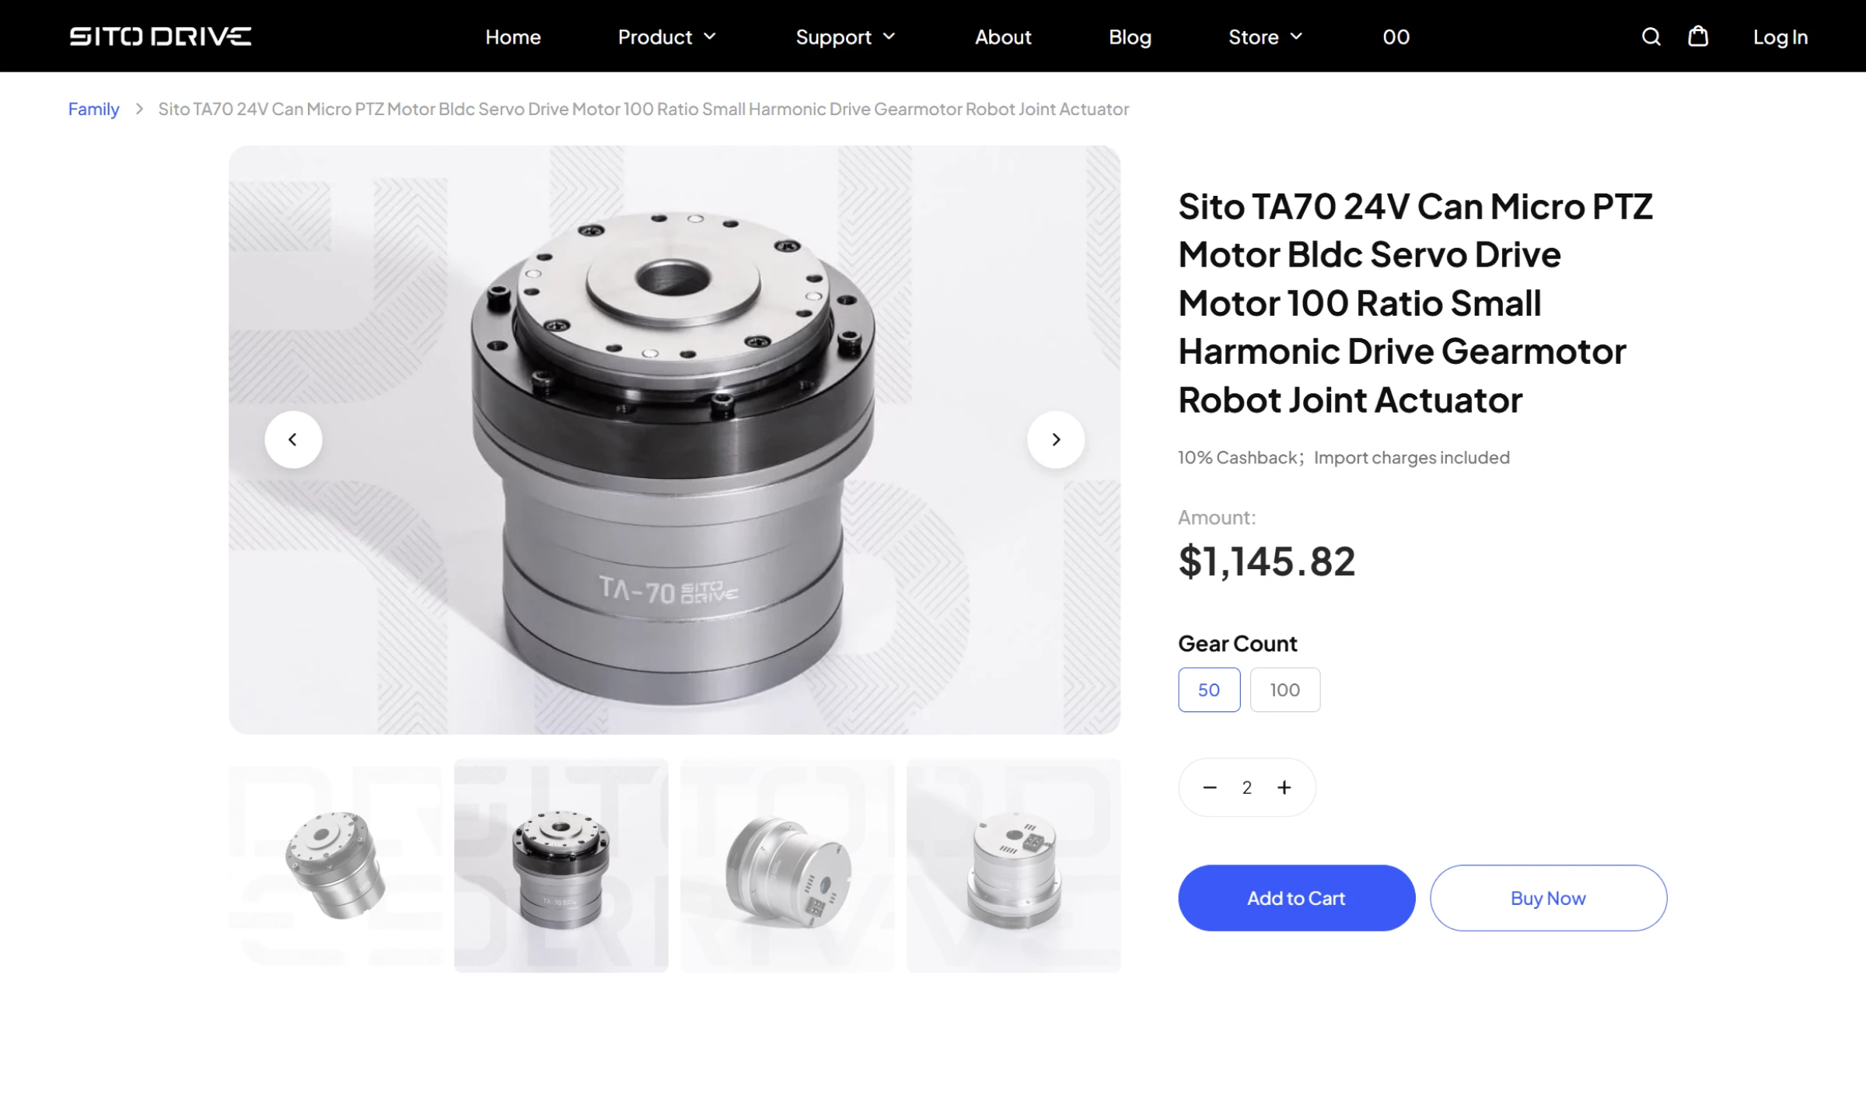Image resolution: width=1866 pixels, height=1104 pixels.
Task: Select the 50 gear count option
Action: 1209,690
